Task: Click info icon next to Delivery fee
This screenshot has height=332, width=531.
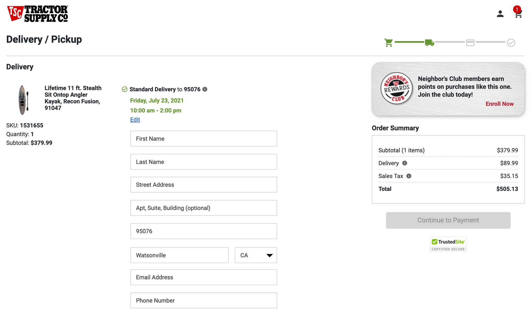Action: coord(405,163)
